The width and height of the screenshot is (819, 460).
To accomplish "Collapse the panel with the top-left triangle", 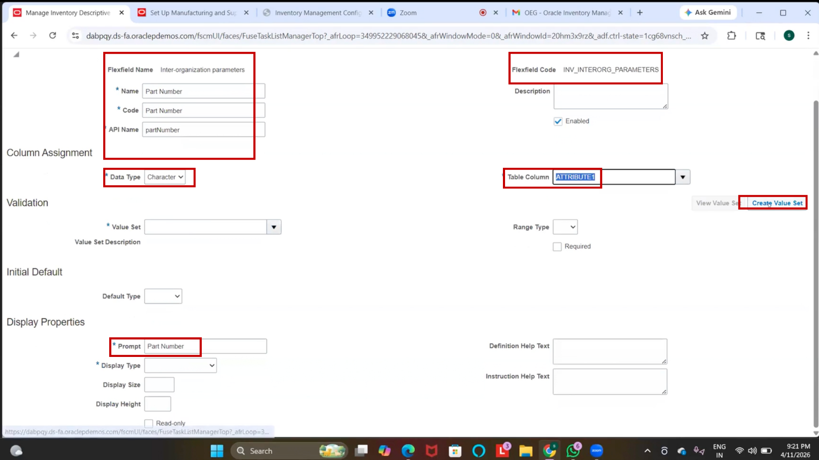I will click(x=16, y=55).
